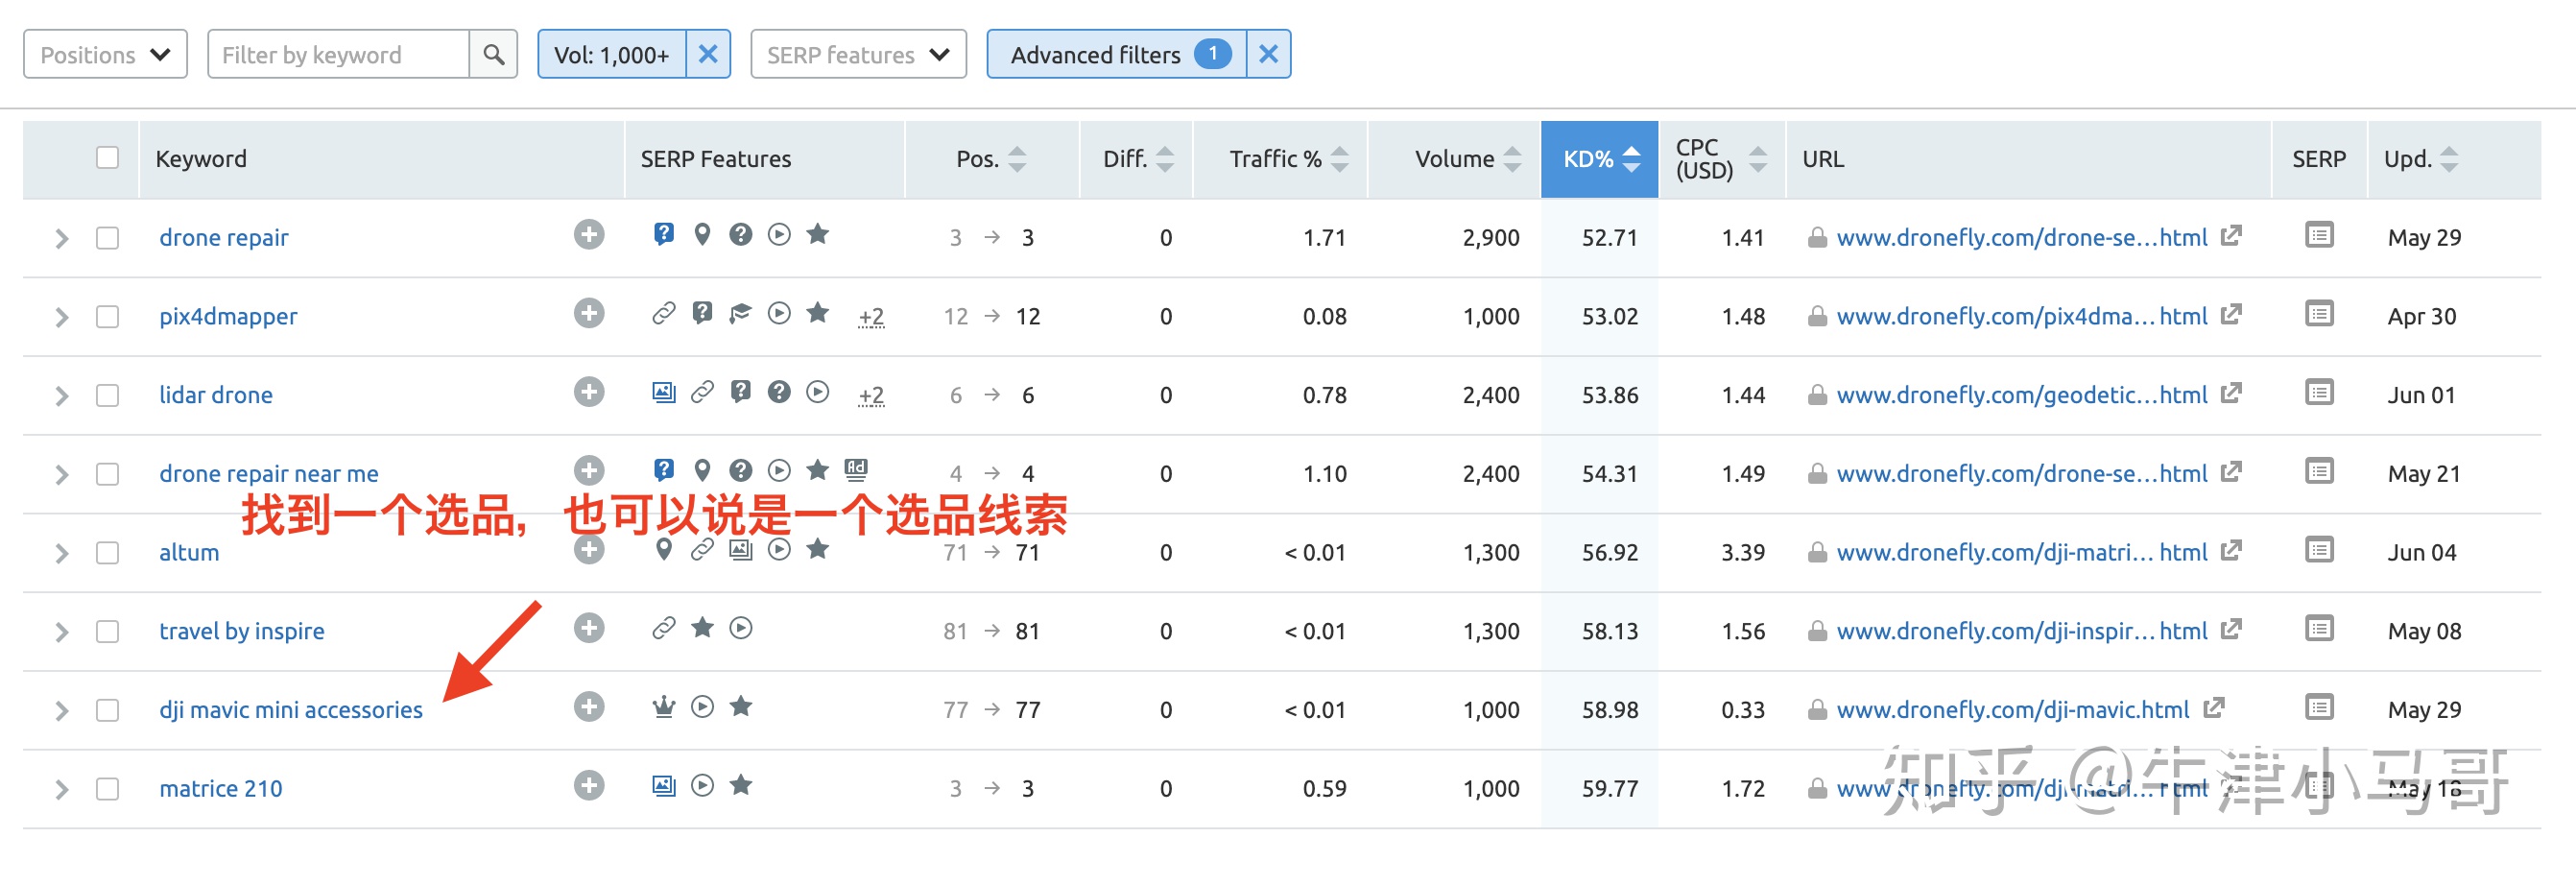This screenshot has width=2576, height=885.
Task: Select the matrice 210 row checkbox
Action: pos(107,789)
